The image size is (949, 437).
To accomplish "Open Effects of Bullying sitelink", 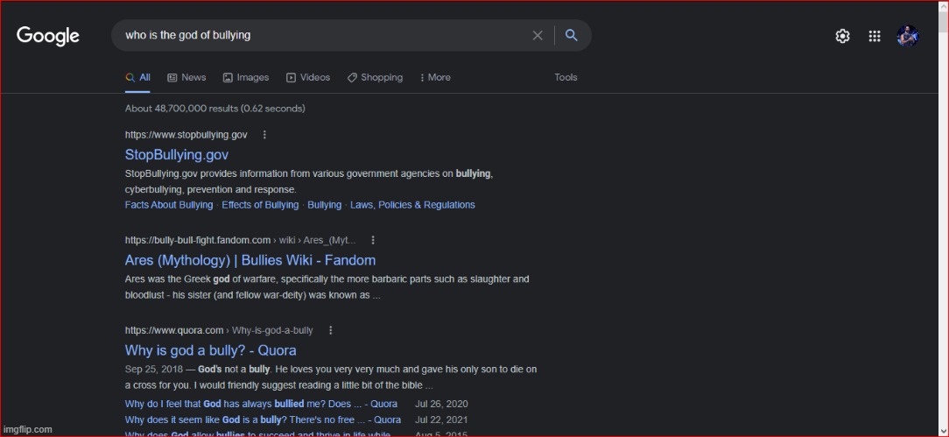I will pos(260,205).
